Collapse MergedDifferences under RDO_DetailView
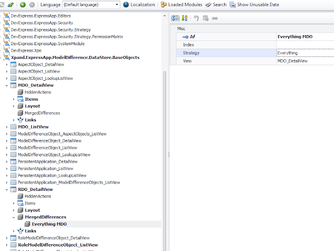Viewport: 334px width, 251px height. 14,217
